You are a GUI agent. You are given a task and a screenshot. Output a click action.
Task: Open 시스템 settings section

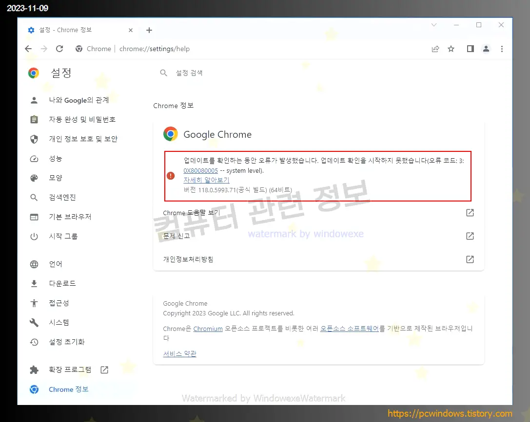tap(59, 323)
